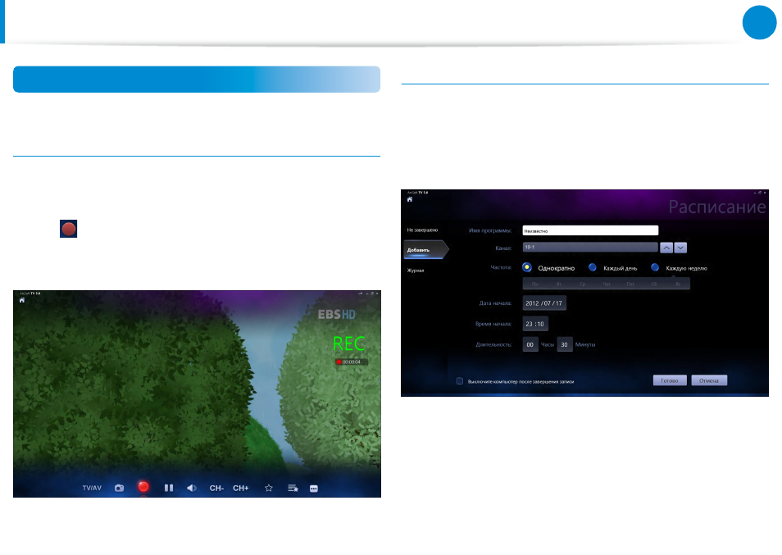Select Monday (Пн) in weekday bar

pyautogui.click(x=534, y=284)
